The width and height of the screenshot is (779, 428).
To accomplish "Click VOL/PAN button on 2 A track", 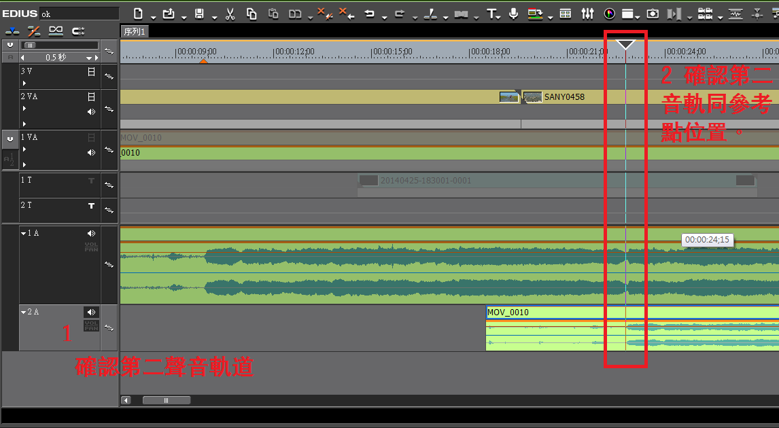I will point(91,326).
